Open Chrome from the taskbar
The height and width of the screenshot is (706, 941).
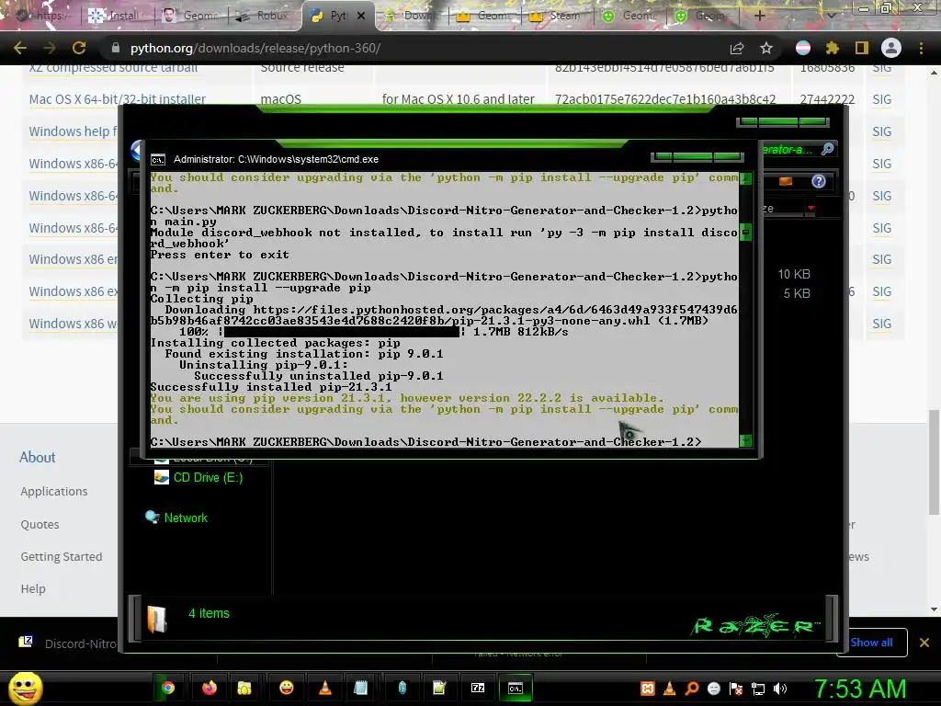click(x=168, y=688)
